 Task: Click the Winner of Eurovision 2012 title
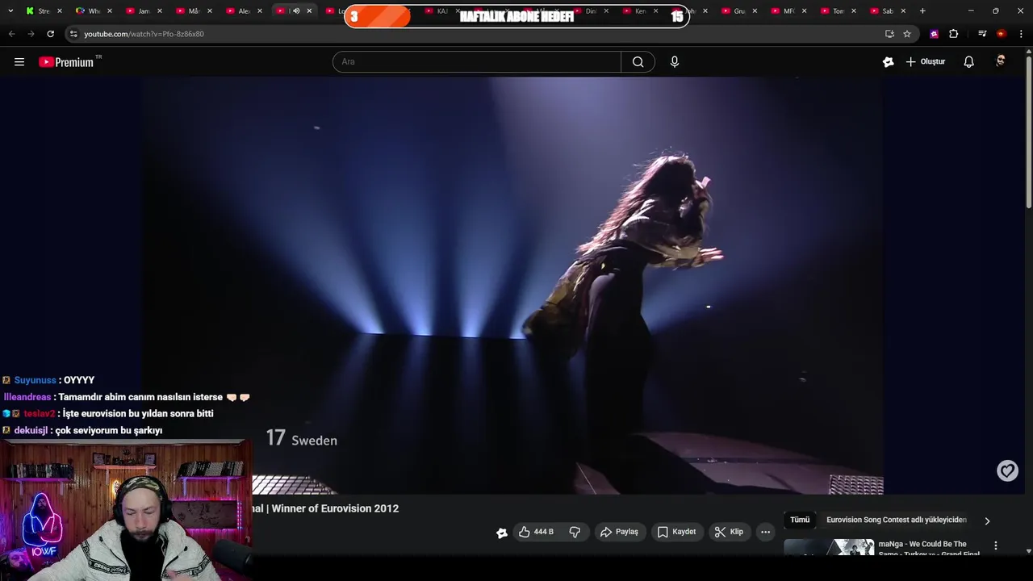(x=335, y=508)
